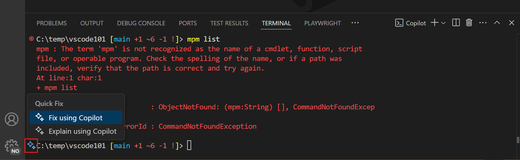Switch to the PROBLEMS tab

pyautogui.click(x=52, y=23)
